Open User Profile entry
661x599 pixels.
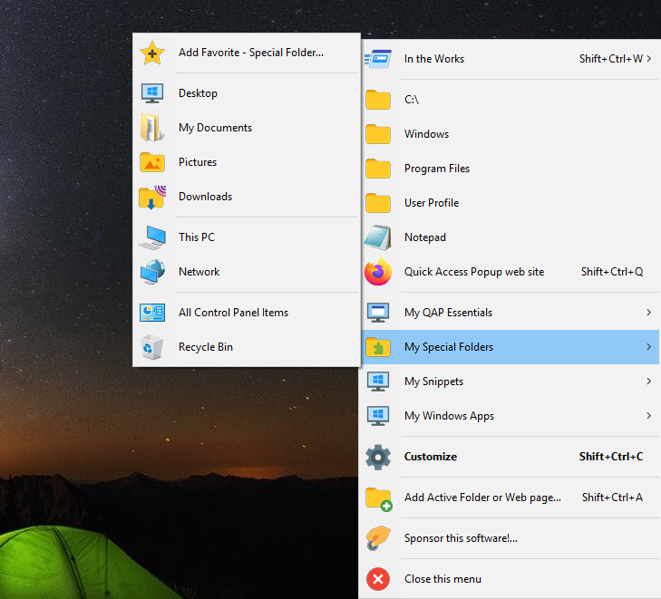(510, 203)
